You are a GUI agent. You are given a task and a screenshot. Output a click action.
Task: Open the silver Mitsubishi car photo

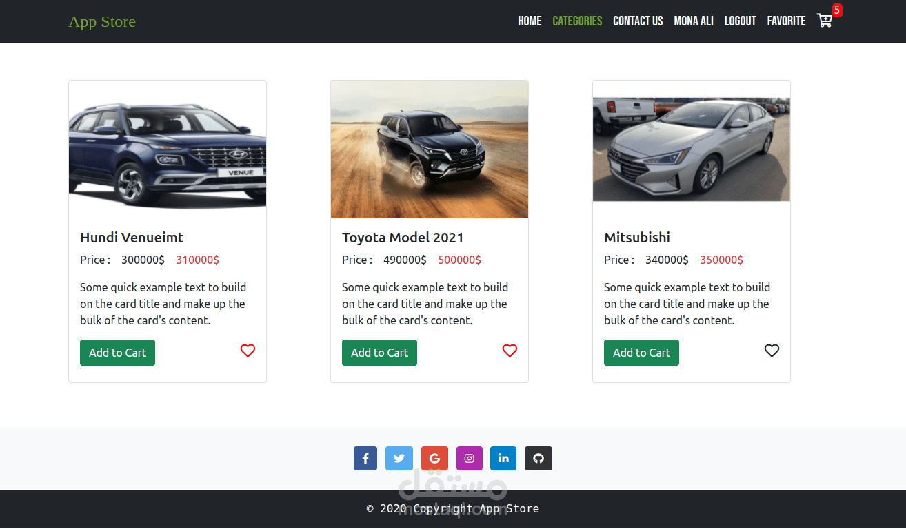tap(692, 149)
